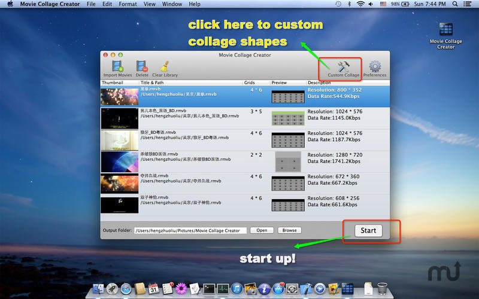Open the Format menu
Image resolution: width=479 pixels, height=299 pixels.
[x=128, y=4]
